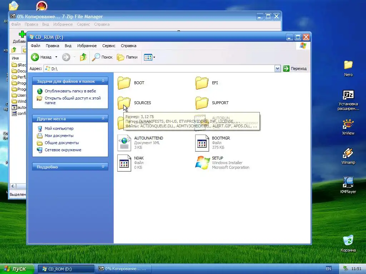This screenshot has height=274, width=366.
Task: Open Файл menu in CD_ROM window
Action: point(35,46)
